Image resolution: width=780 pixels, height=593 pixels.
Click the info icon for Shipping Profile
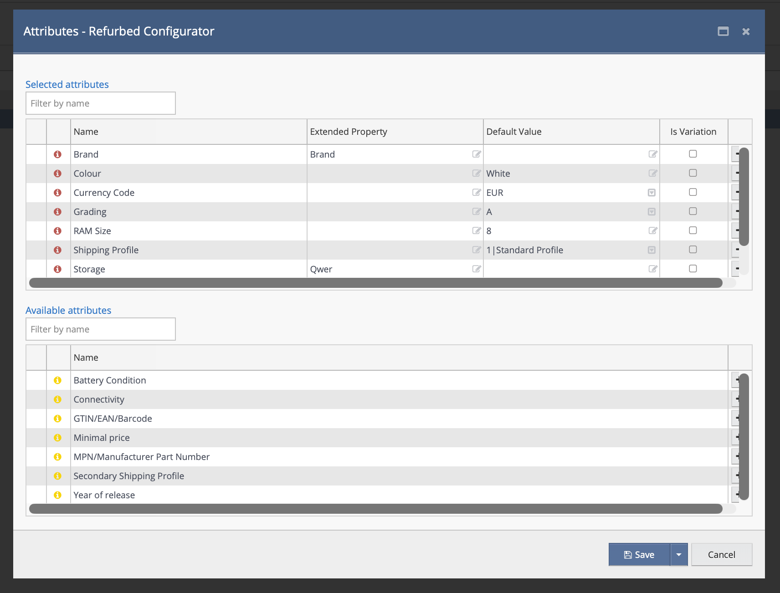tap(57, 250)
